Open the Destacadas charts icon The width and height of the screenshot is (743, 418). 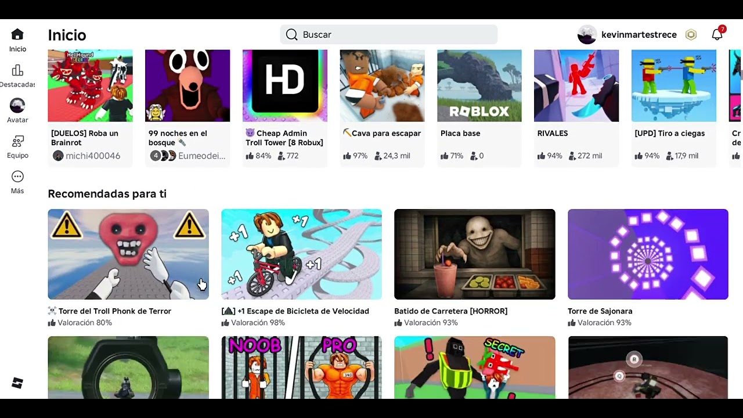point(17,70)
